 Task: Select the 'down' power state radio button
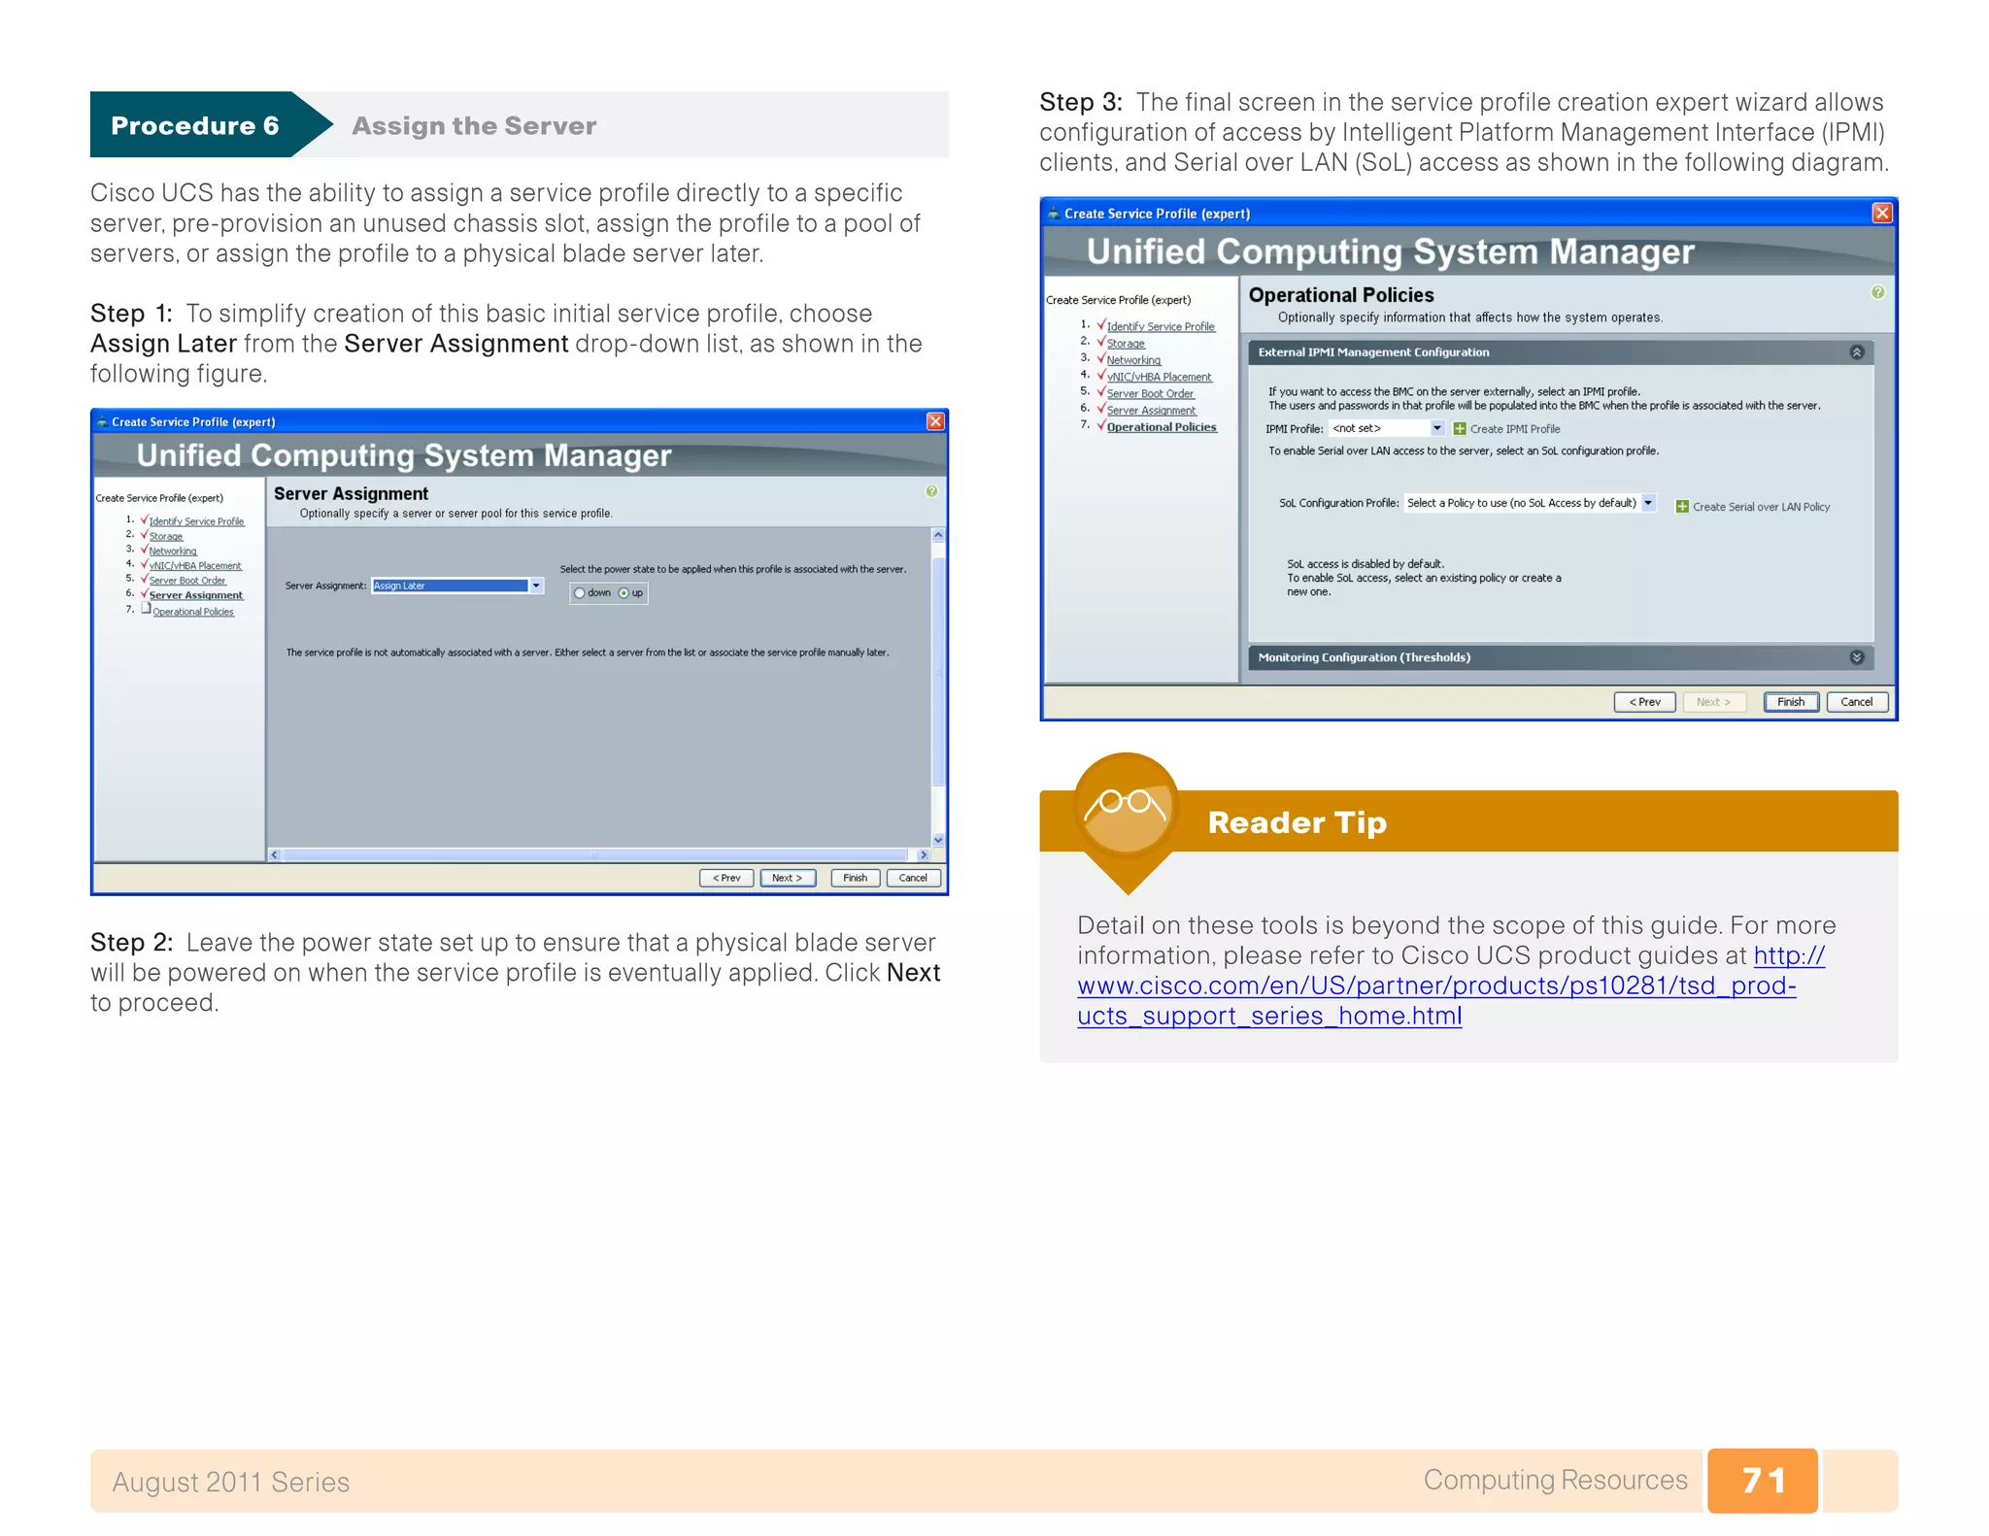point(580,593)
